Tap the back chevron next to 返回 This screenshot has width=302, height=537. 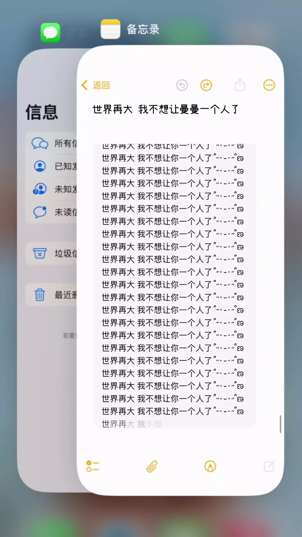pyautogui.click(x=84, y=85)
